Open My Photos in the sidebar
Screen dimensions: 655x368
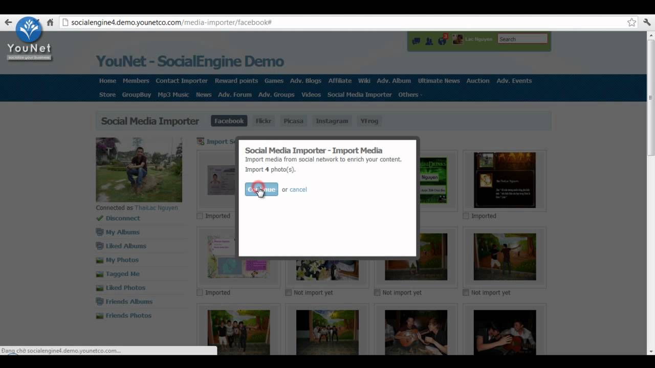click(122, 260)
